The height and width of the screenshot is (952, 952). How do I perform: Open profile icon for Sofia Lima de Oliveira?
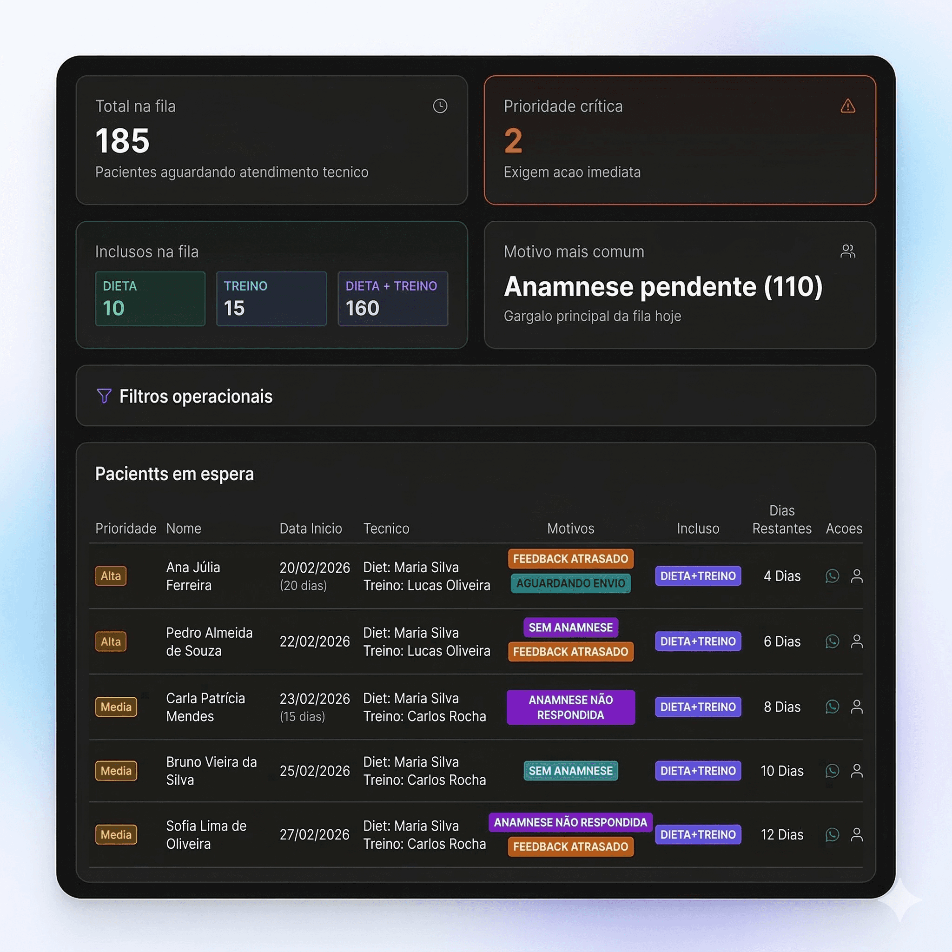coord(856,834)
